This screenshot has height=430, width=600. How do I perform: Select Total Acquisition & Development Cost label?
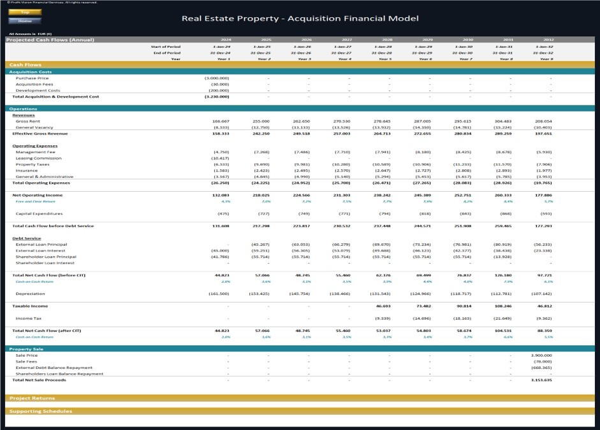click(55, 97)
